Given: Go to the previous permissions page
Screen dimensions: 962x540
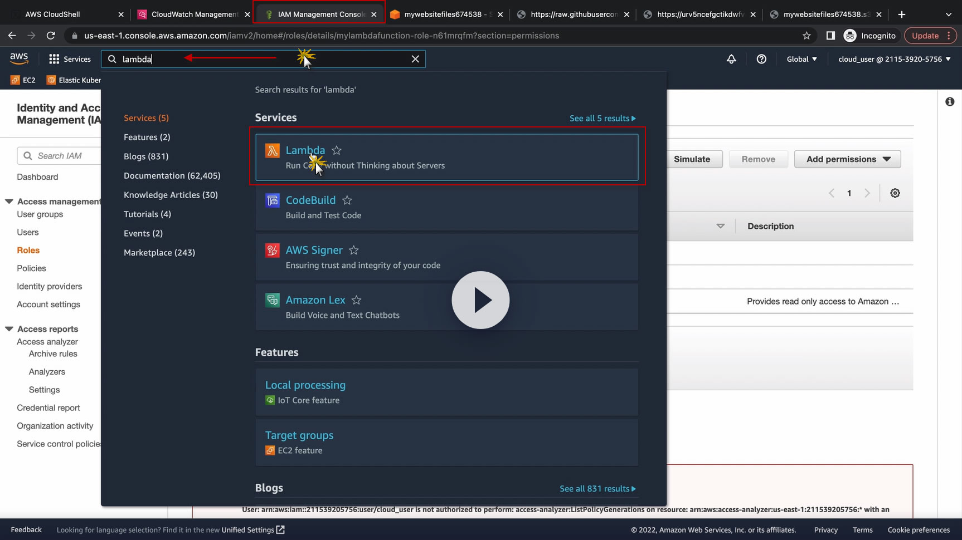Looking at the screenshot, I should [x=832, y=193].
